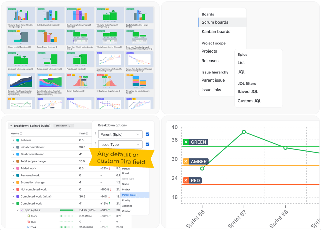Click green up arrow beside +15% in Completed work

[x=110, y=203]
